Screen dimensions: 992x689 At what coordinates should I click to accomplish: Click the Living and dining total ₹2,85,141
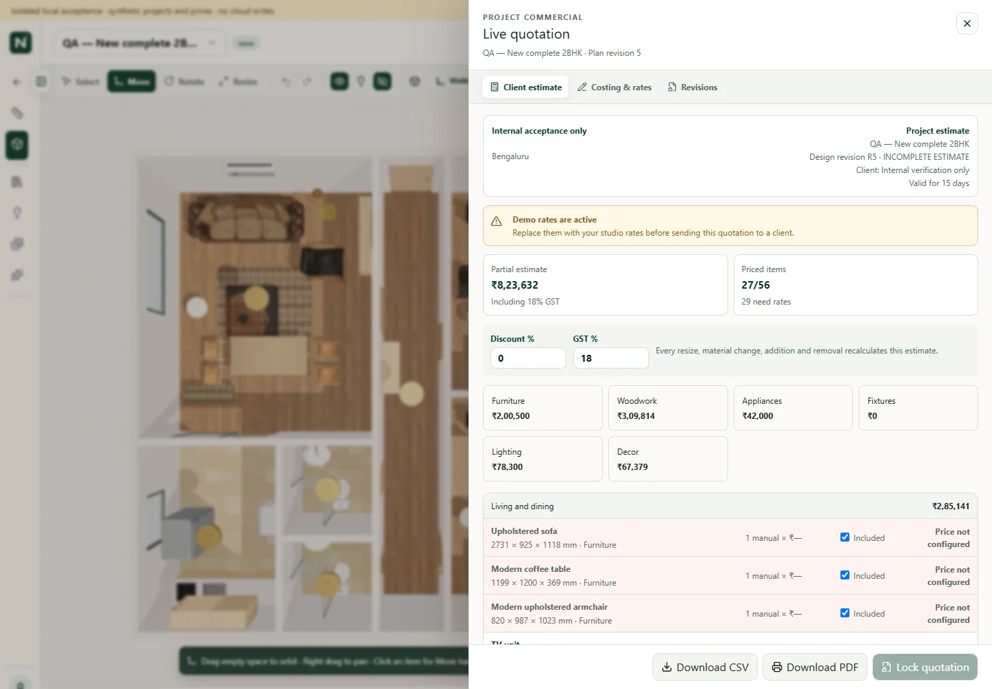pos(951,506)
